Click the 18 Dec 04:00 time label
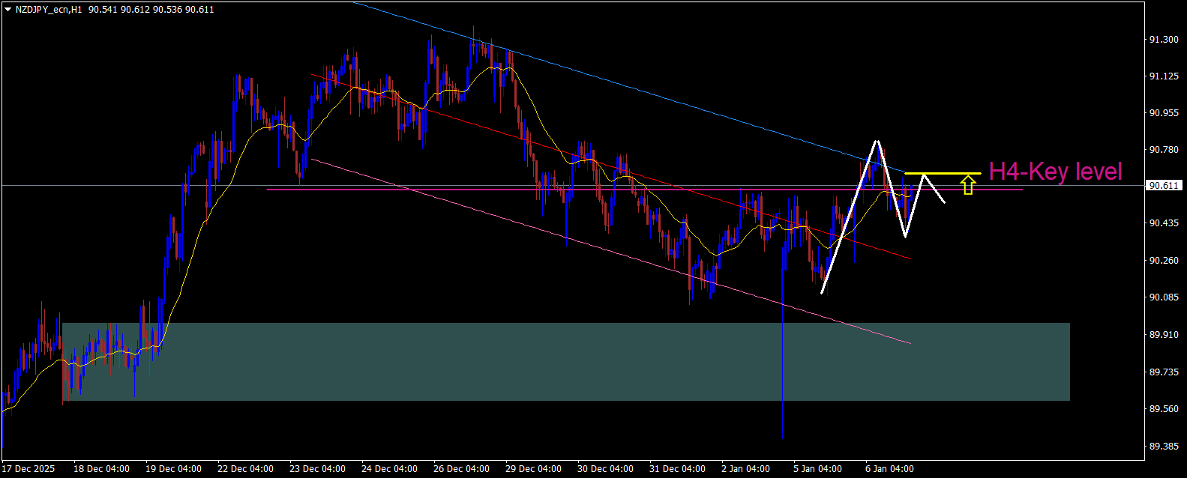This screenshot has height=478, width=1187. point(102,469)
